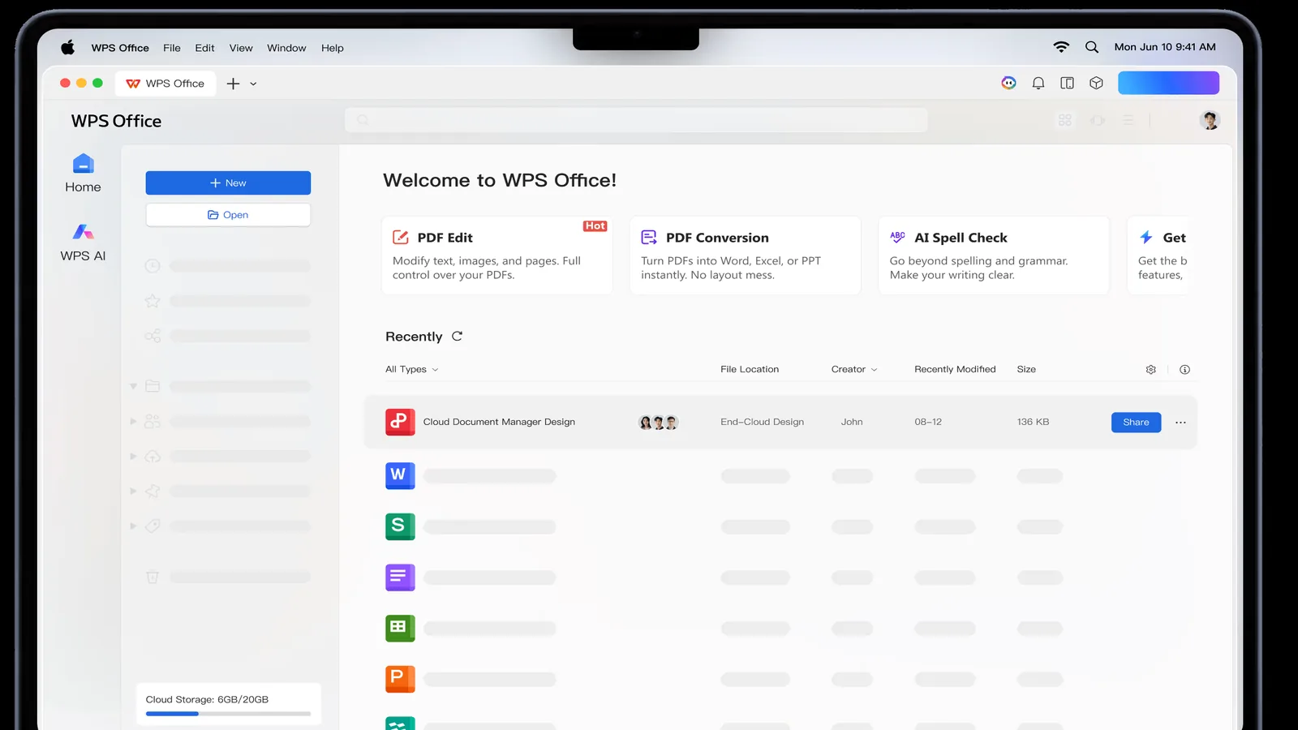Screen dimensions: 1298x730
Task: Click the search field at top
Action: coord(636,120)
